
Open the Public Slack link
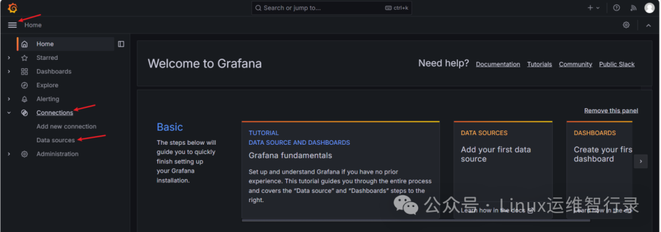(617, 64)
